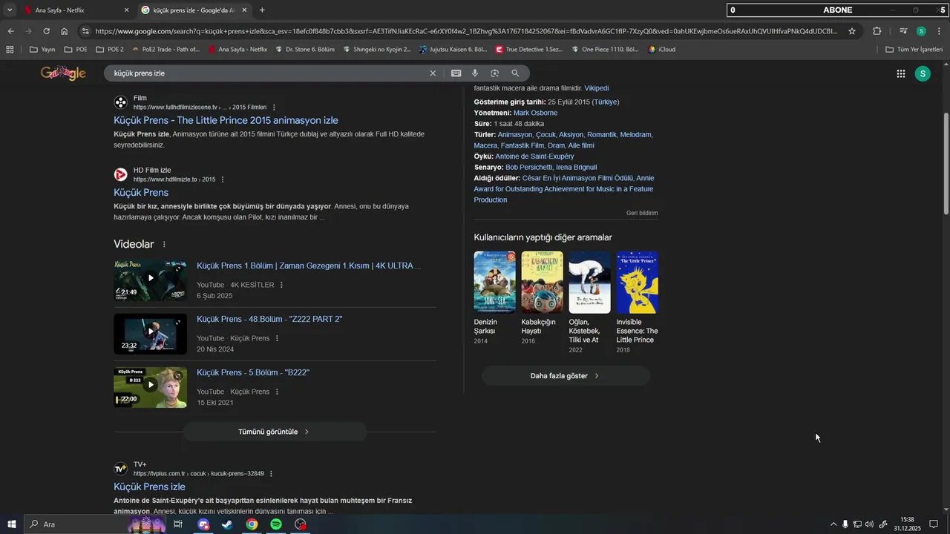The height and width of the screenshot is (534, 950).
Task: Open Steam from the taskbar
Action: (x=227, y=524)
